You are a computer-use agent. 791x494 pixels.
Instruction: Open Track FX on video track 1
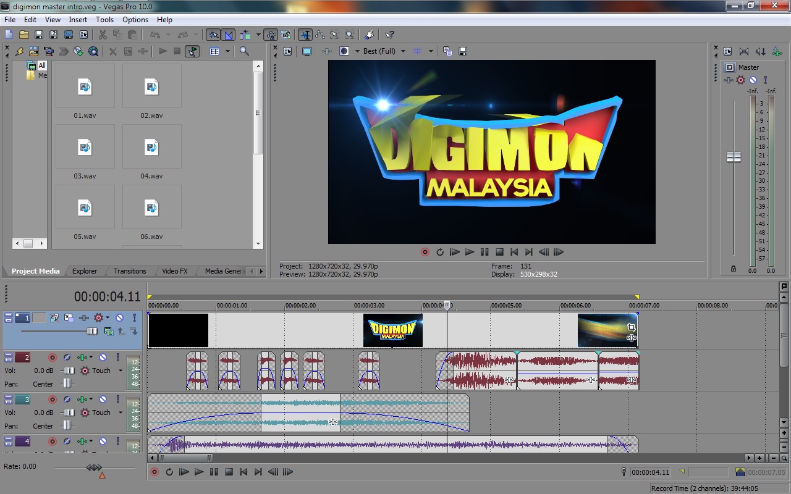click(x=84, y=318)
